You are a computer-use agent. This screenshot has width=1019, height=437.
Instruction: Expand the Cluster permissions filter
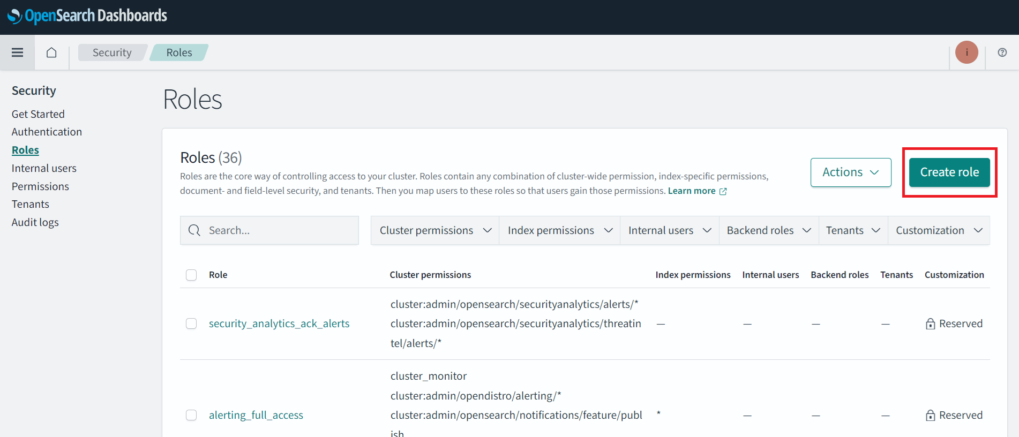click(x=434, y=230)
